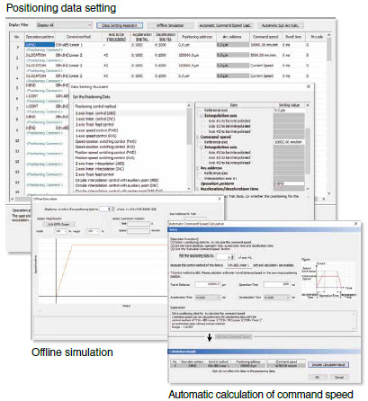Image resolution: width=368 pixels, height=401 pixels.
Task: Close the Data Setting Assistant dialog
Action: [x=309, y=86]
